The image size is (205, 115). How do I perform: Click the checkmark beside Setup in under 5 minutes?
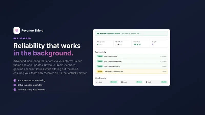[15, 85]
